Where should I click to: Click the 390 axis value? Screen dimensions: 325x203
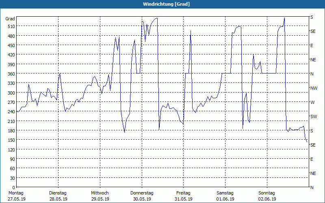point(12,65)
